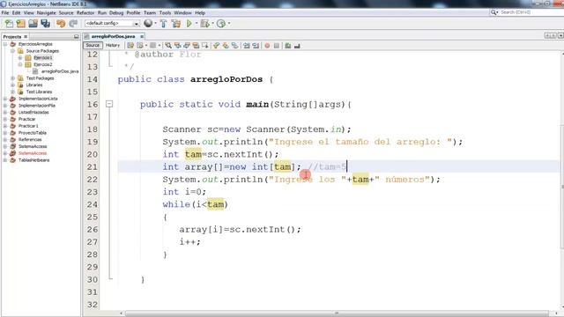This screenshot has width=564, height=317.
Task: Click the editor vertical scrollbar
Action: pos(561,187)
